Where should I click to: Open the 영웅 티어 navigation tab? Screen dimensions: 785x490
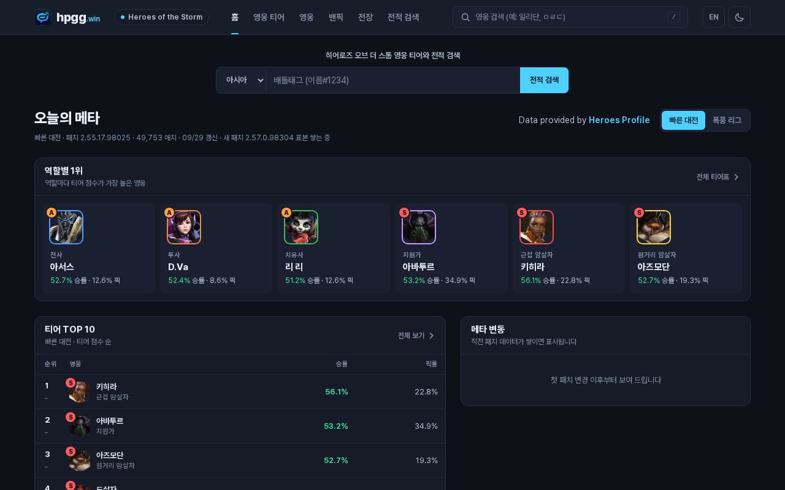click(x=269, y=17)
